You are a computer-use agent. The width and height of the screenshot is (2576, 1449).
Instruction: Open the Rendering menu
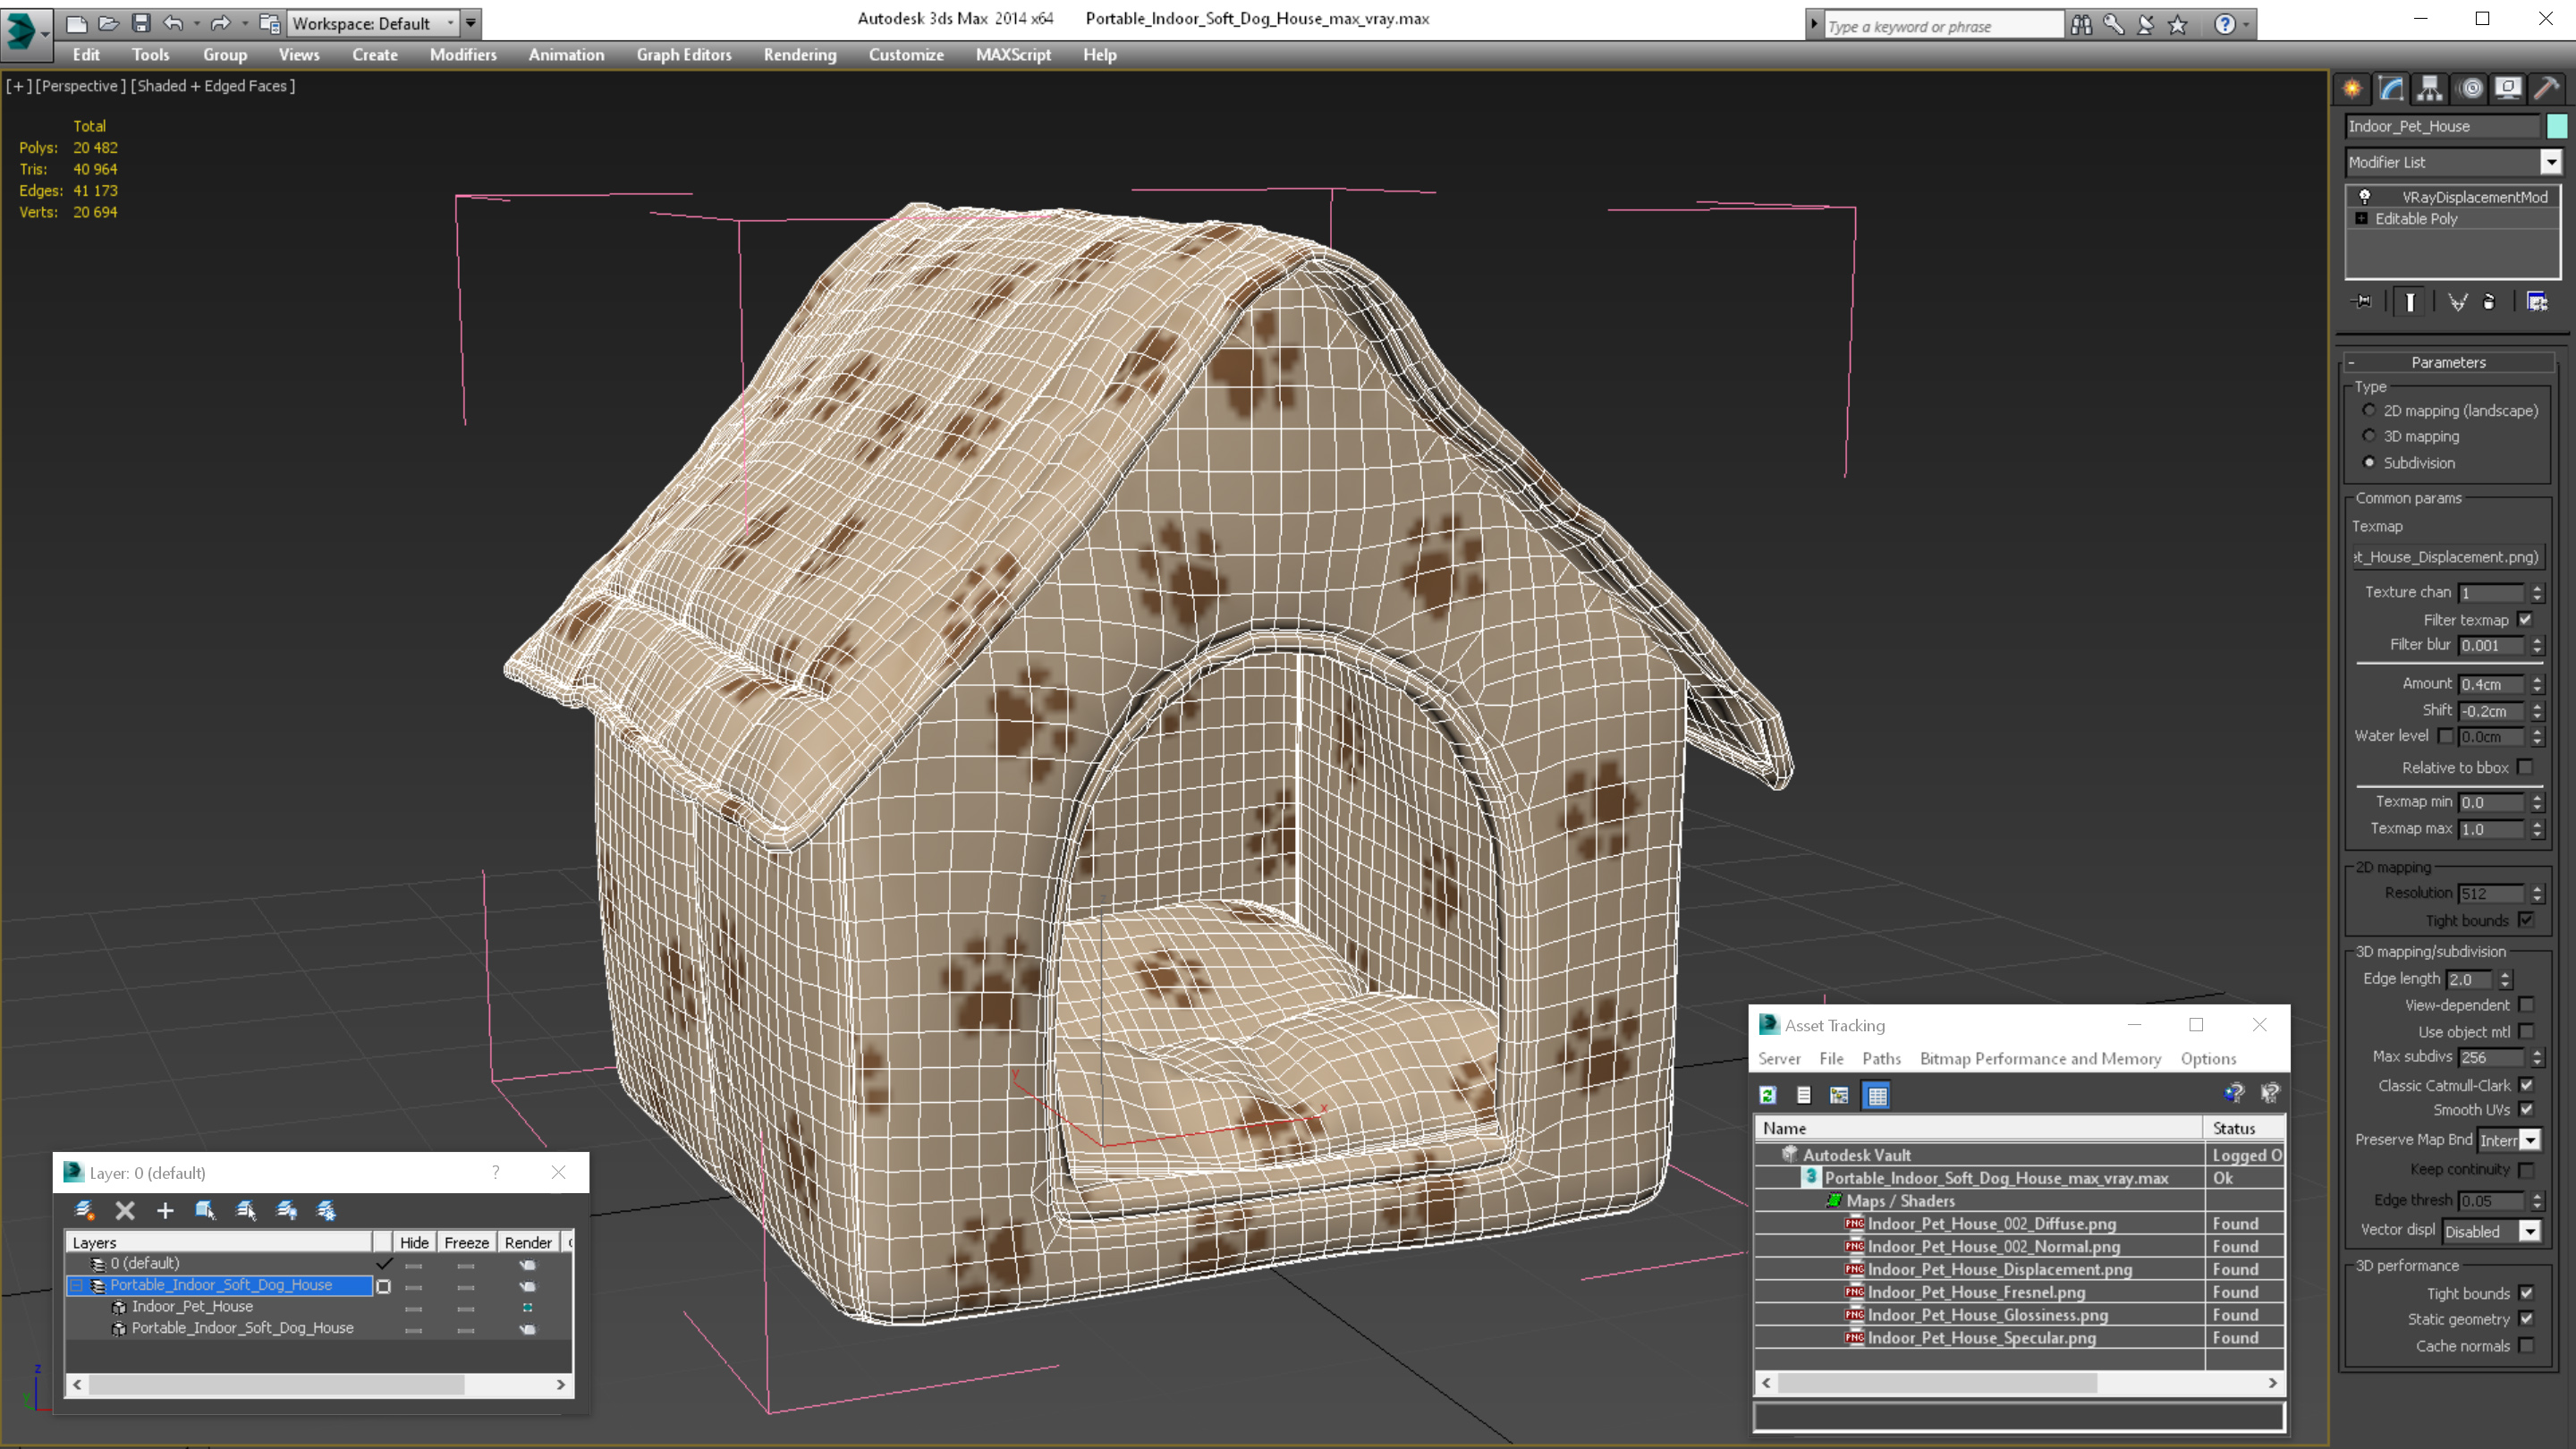click(x=800, y=55)
